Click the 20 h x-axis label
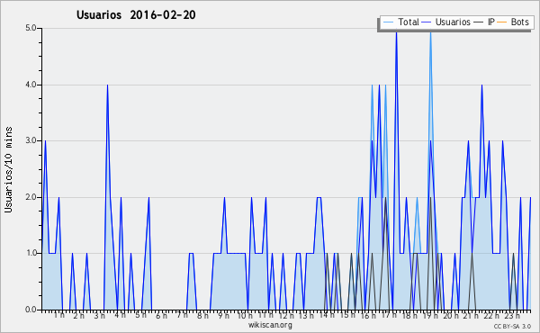This screenshot has width=540, height=333. (x=451, y=315)
